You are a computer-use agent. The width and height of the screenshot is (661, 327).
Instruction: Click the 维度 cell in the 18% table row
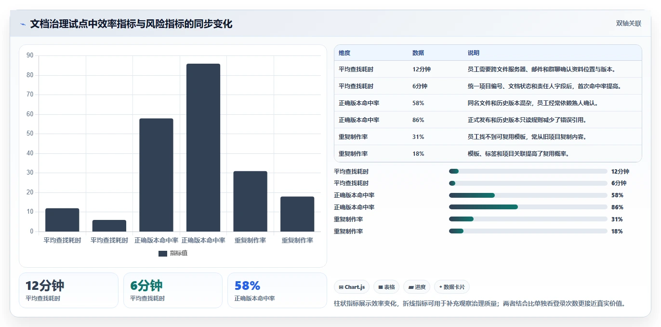click(x=353, y=154)
